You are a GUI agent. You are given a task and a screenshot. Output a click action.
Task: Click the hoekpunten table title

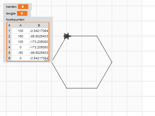tap(15, 20)
